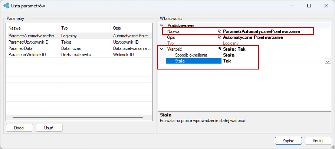Select the Opis property label

(x=171, y=37)
